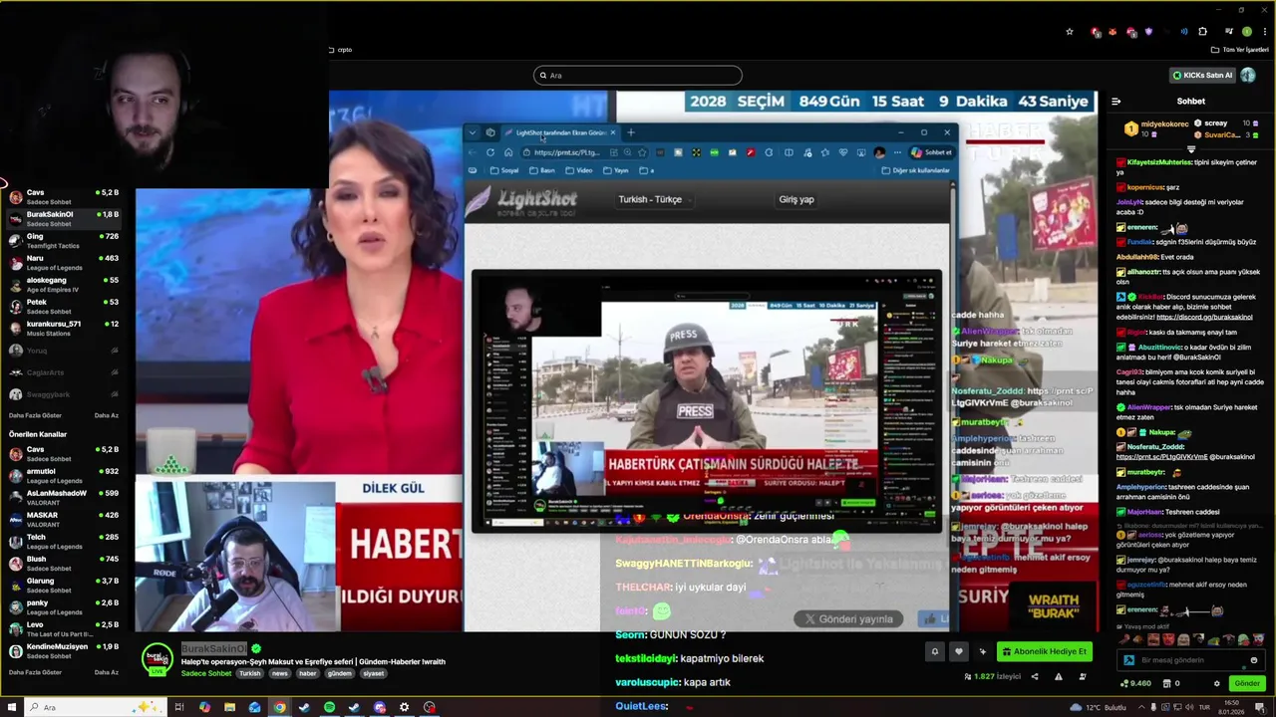Click the first quick emote above message box

point(1125,639)
